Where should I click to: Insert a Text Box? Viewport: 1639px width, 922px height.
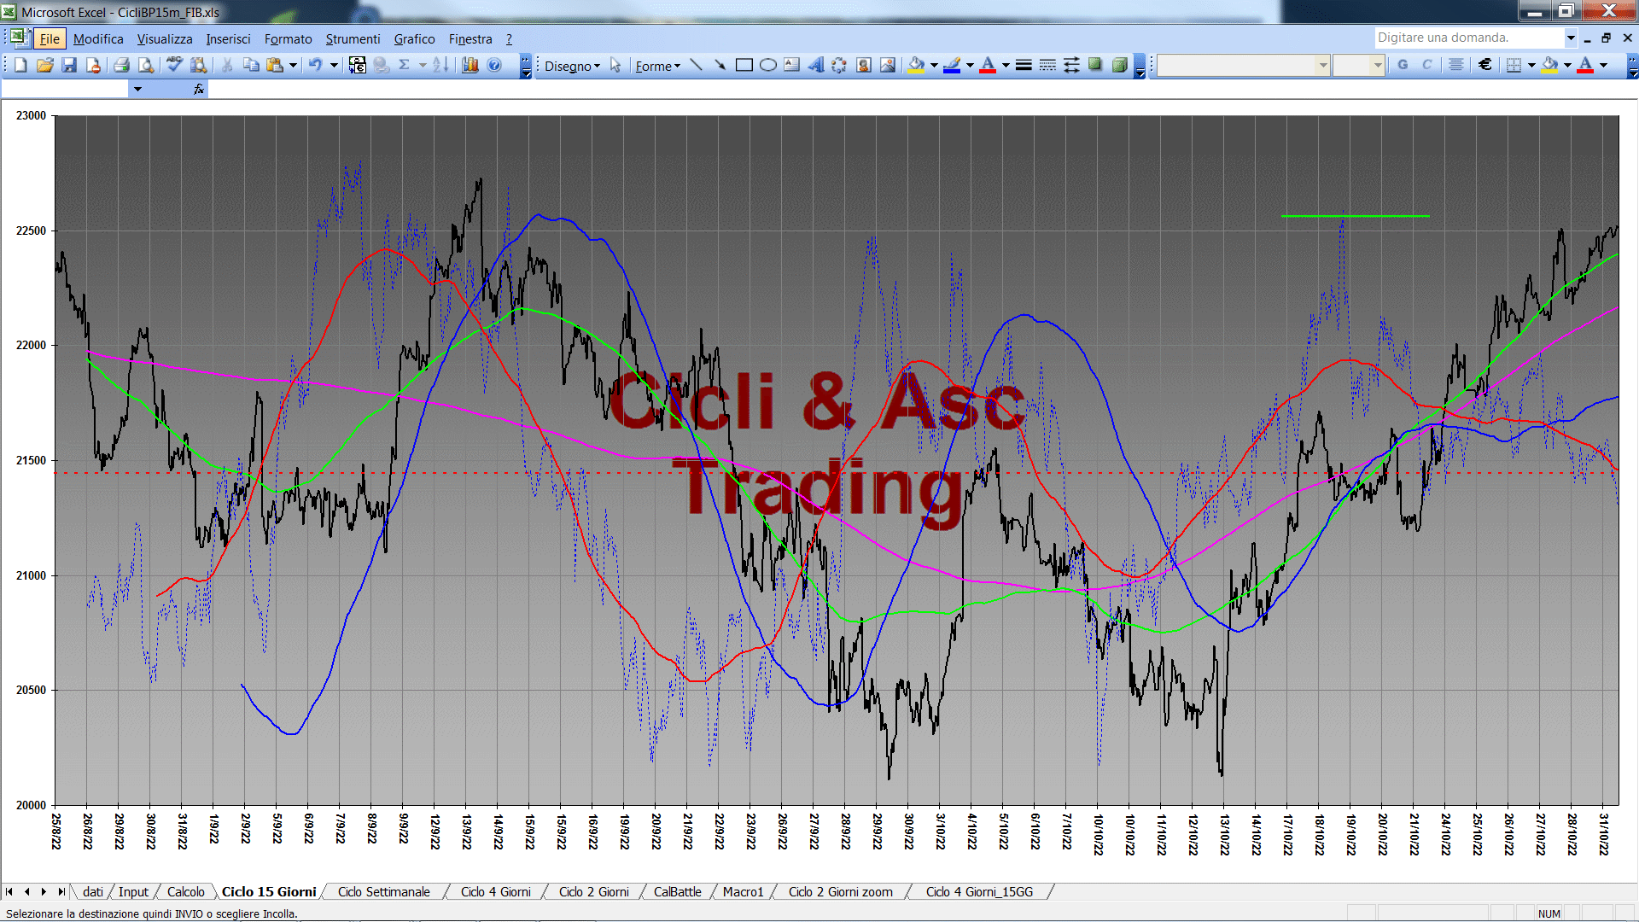792,65
